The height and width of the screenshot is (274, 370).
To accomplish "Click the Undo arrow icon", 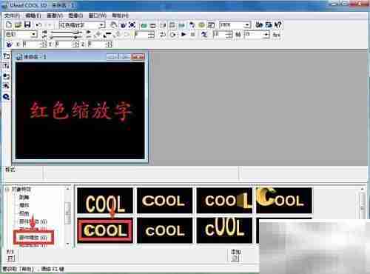I will (x=38, y=24).
